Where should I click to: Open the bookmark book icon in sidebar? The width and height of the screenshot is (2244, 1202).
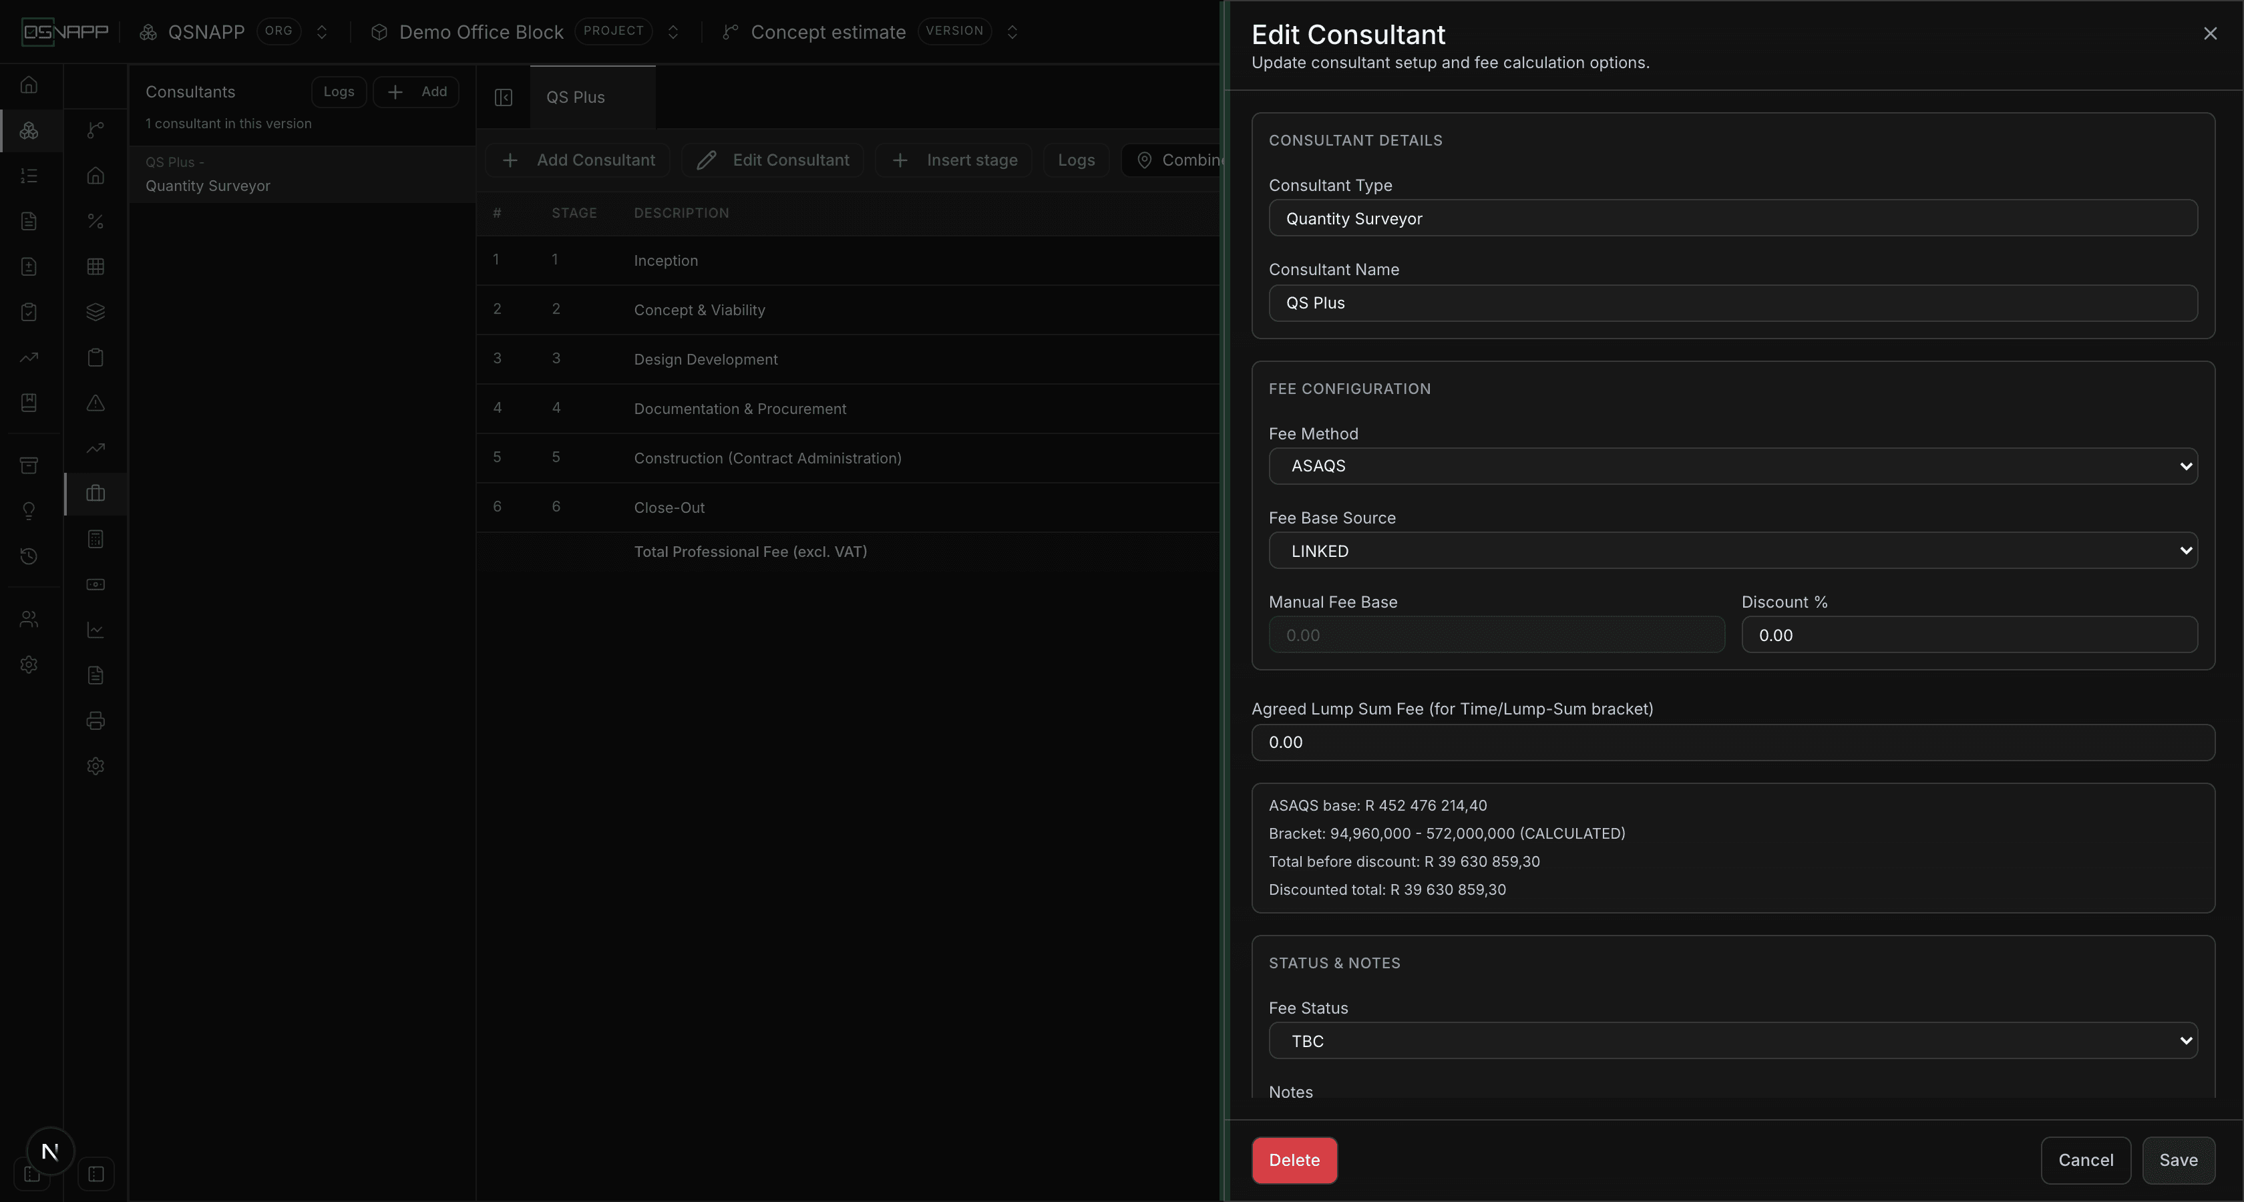(29, 403)
